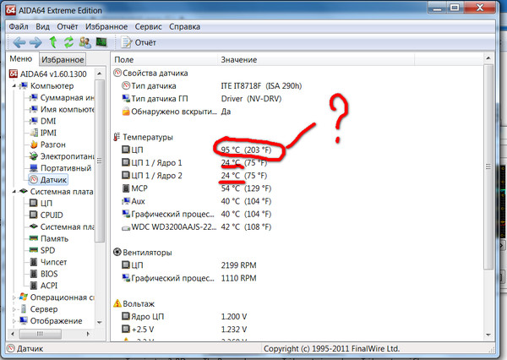Click the Отчёт report toolbar button
Viewport: 507px width, 360px height.
(139, 42)
